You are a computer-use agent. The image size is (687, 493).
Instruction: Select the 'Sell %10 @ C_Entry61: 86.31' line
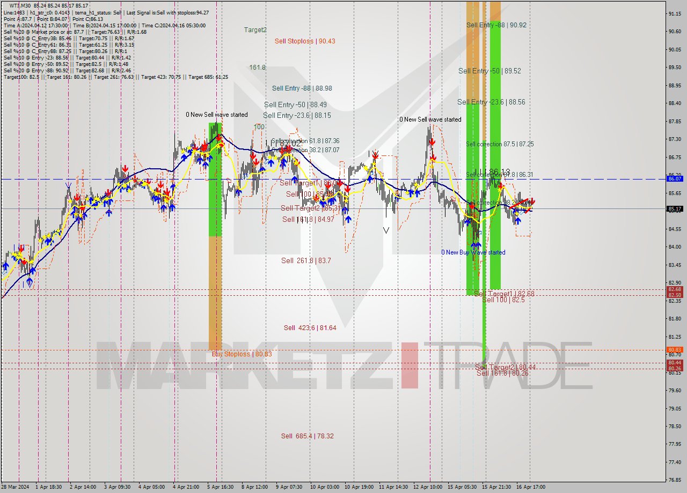pos(69,44)
